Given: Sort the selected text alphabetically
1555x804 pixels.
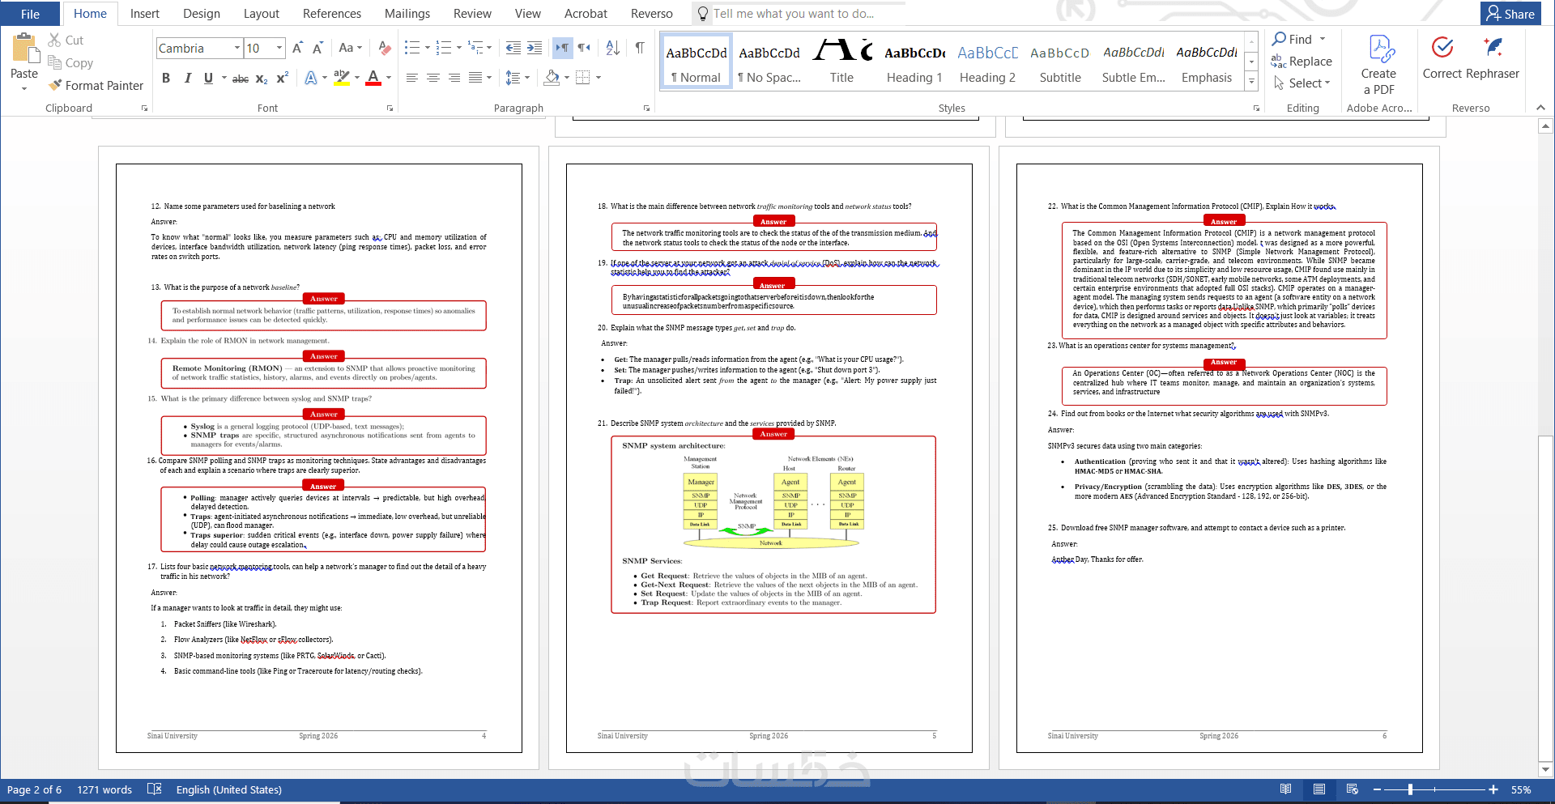Looking at the screenshot, I should (612, 49).
